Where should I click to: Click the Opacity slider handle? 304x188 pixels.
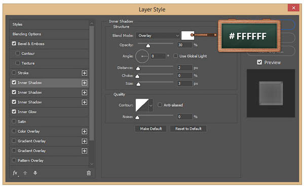click(x=148, y=45)
